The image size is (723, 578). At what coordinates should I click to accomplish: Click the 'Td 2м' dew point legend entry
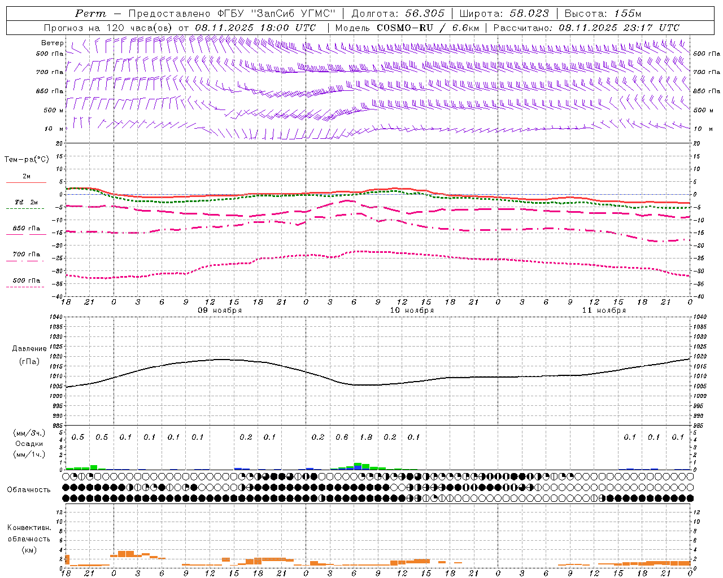27,202
